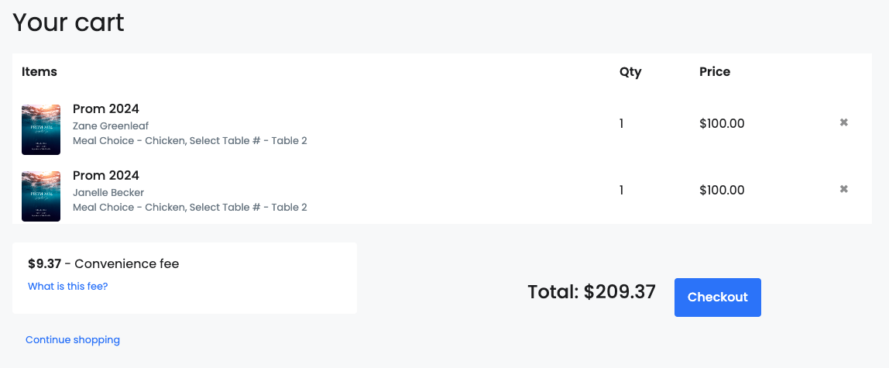This screenshot has width=889, height=368.
Task: Go back via Continue shopping link
Action: tap(73, 339)
